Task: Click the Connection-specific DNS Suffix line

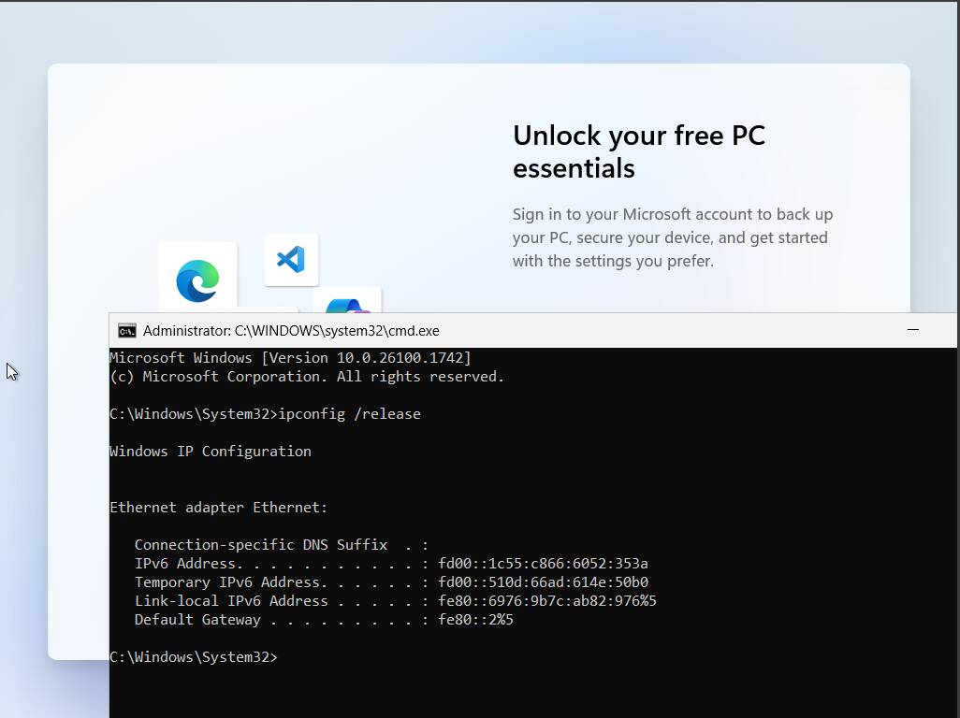Action: (x=281, y=545)
